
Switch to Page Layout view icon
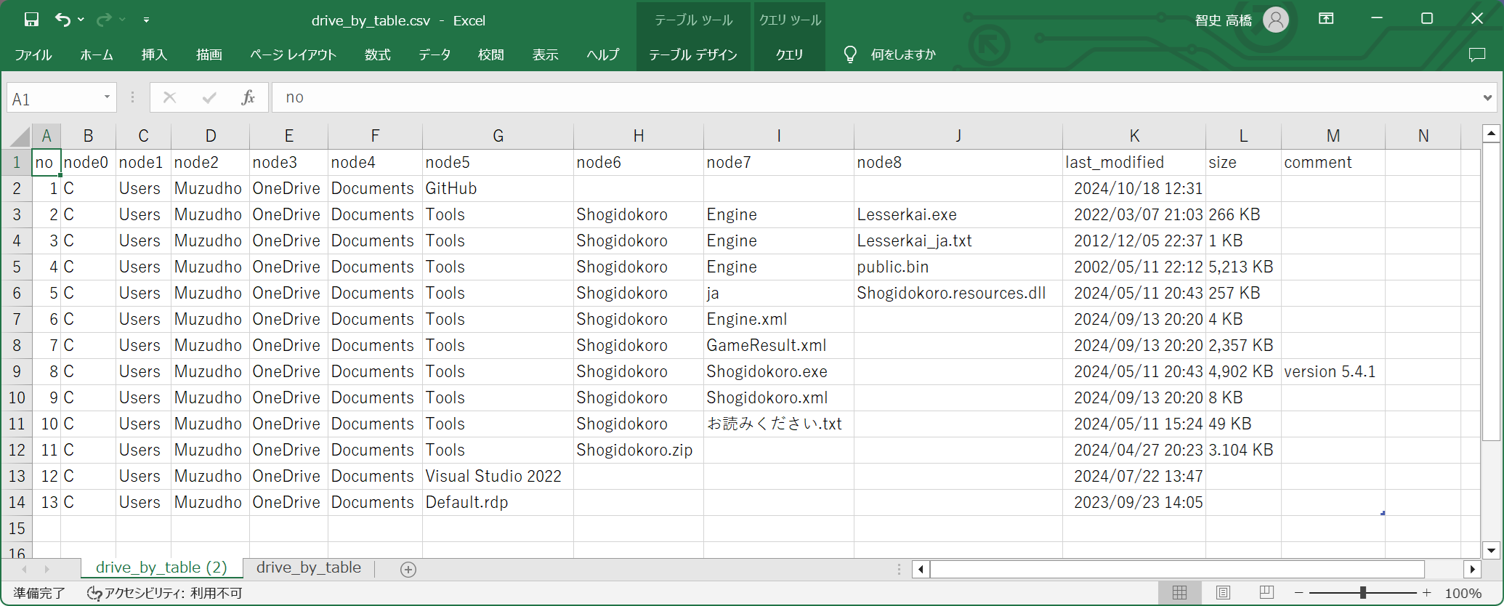pos(1223,593)
